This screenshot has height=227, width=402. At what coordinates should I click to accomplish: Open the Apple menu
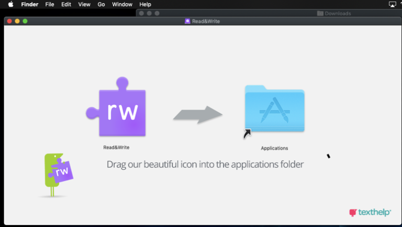[10, 4]
